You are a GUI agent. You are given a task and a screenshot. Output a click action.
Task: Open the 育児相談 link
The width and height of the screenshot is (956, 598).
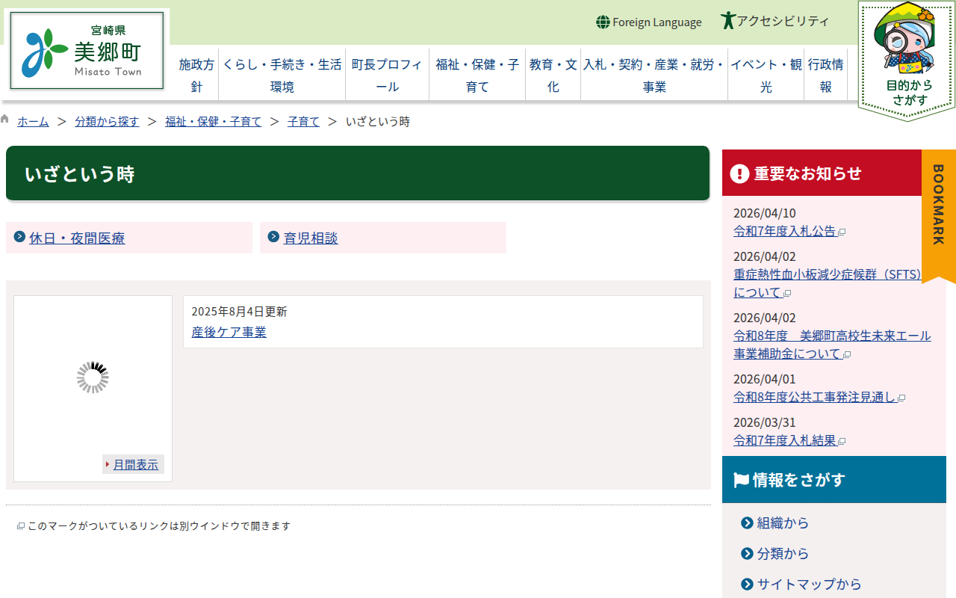tap(311, 238)
